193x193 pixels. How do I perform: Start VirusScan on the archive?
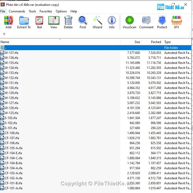pos(129,20)
